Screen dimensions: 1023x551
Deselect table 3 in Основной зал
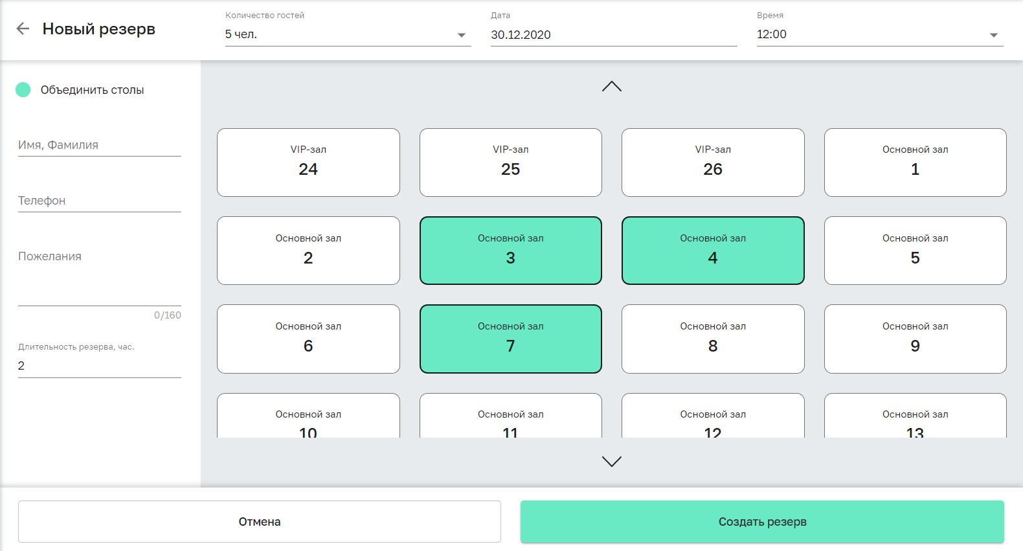(510, 250)
